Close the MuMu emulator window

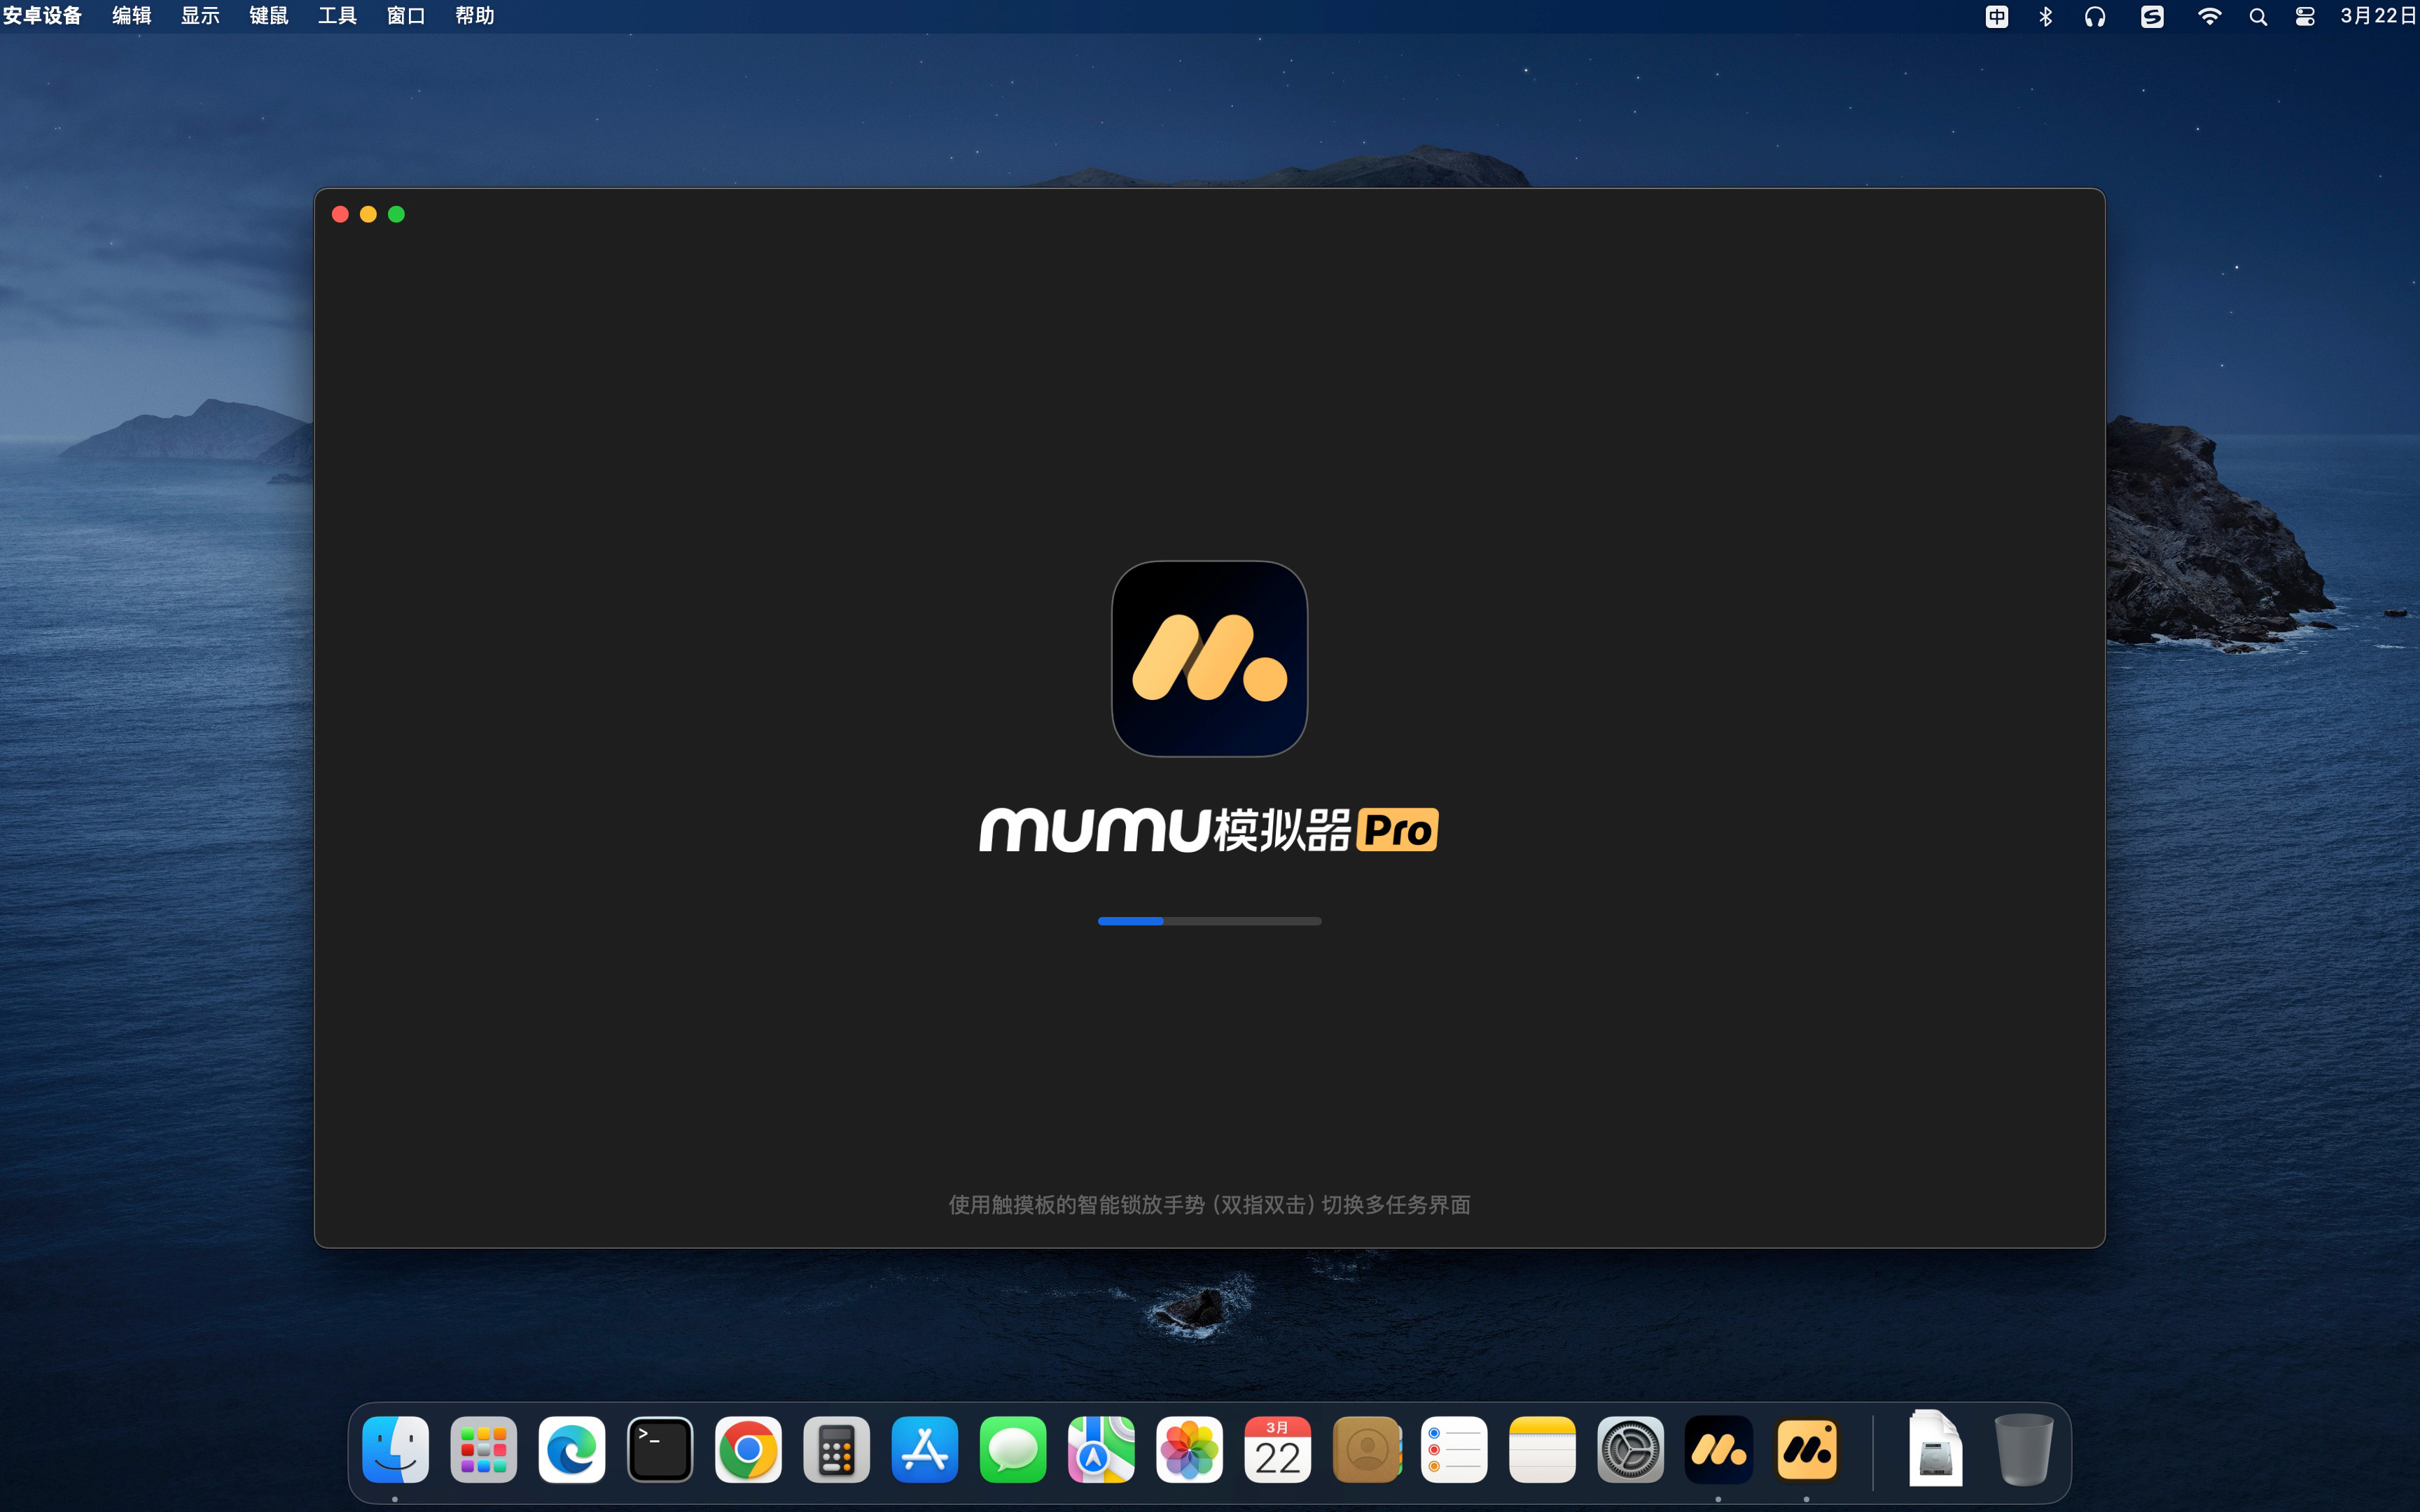[340, 214]
